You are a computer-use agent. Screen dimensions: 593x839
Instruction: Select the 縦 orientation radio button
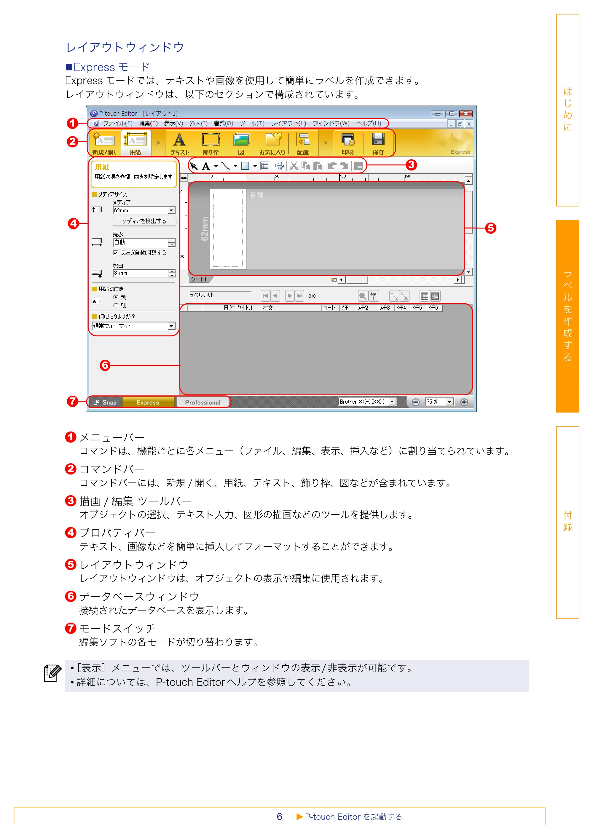click(116, 306)
